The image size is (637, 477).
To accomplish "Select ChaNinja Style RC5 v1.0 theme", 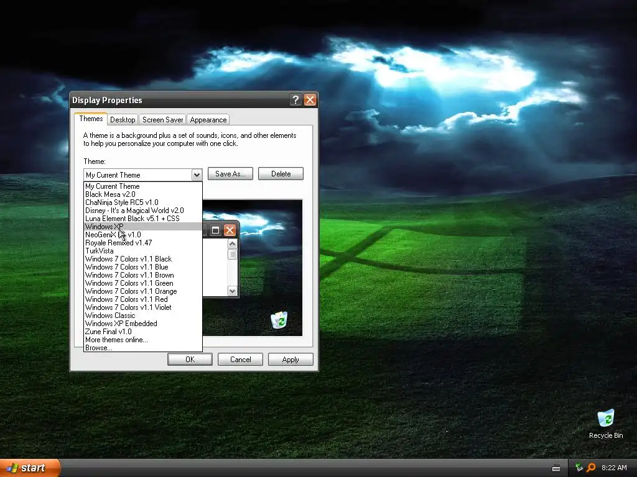I will (x=143, y=202).
